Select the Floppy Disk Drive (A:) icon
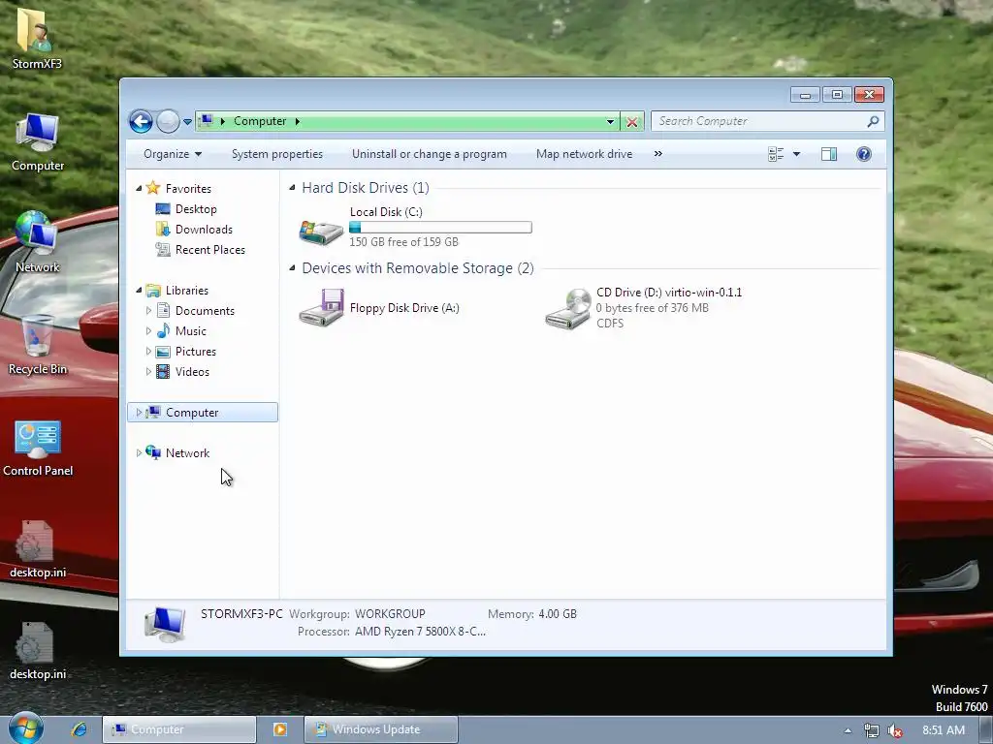 click(x=321, y=307)
